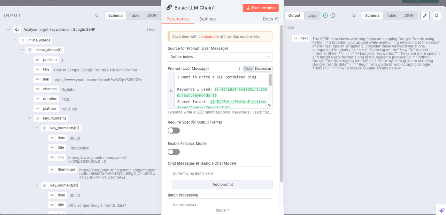Click inside the Prompt text editor
Image resolution: width=446 pixels, height=215 pixels.
tap(221, 90)
